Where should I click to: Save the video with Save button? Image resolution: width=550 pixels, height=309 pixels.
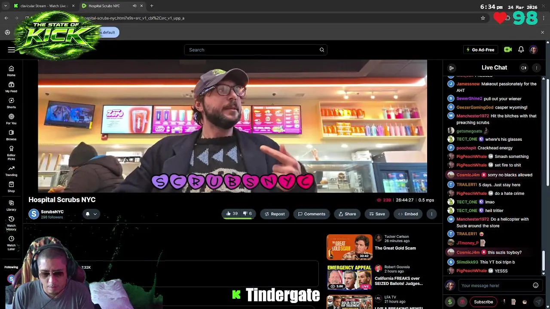click(x=377, y=214)
